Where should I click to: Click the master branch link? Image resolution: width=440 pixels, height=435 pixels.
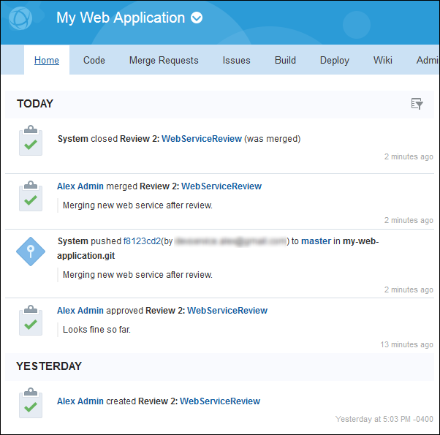tap(316, 241)
